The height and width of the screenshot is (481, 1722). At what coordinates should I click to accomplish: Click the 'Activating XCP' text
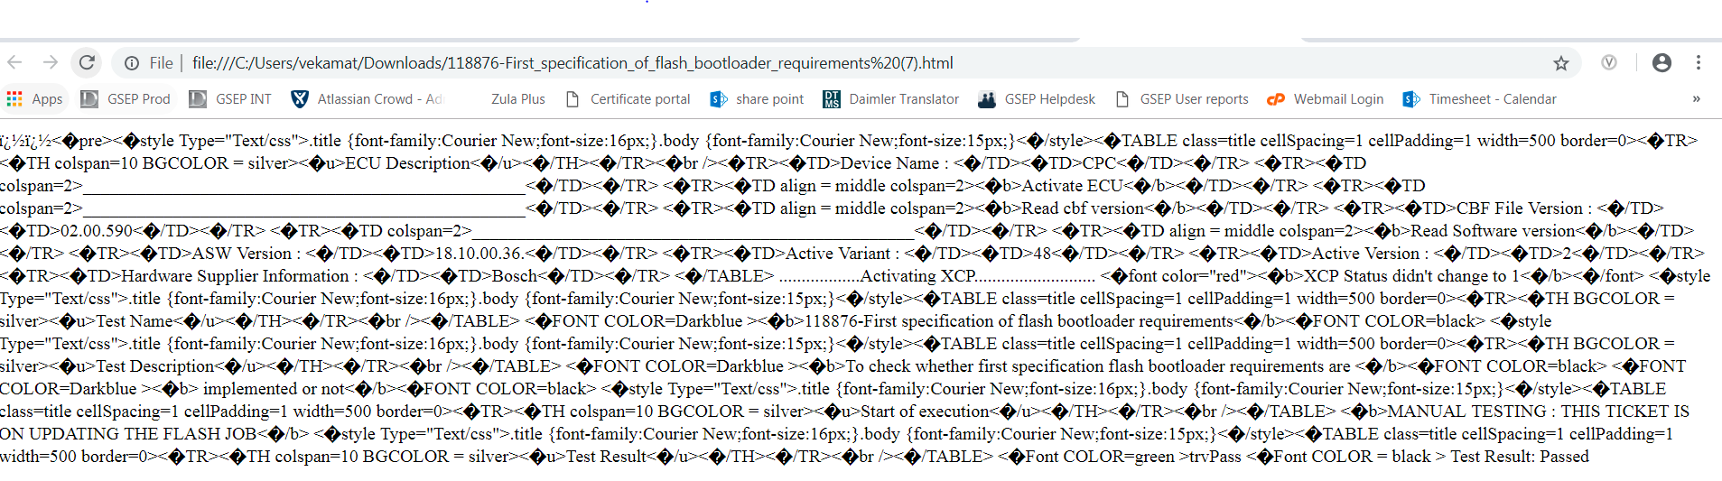coord(918,276)
